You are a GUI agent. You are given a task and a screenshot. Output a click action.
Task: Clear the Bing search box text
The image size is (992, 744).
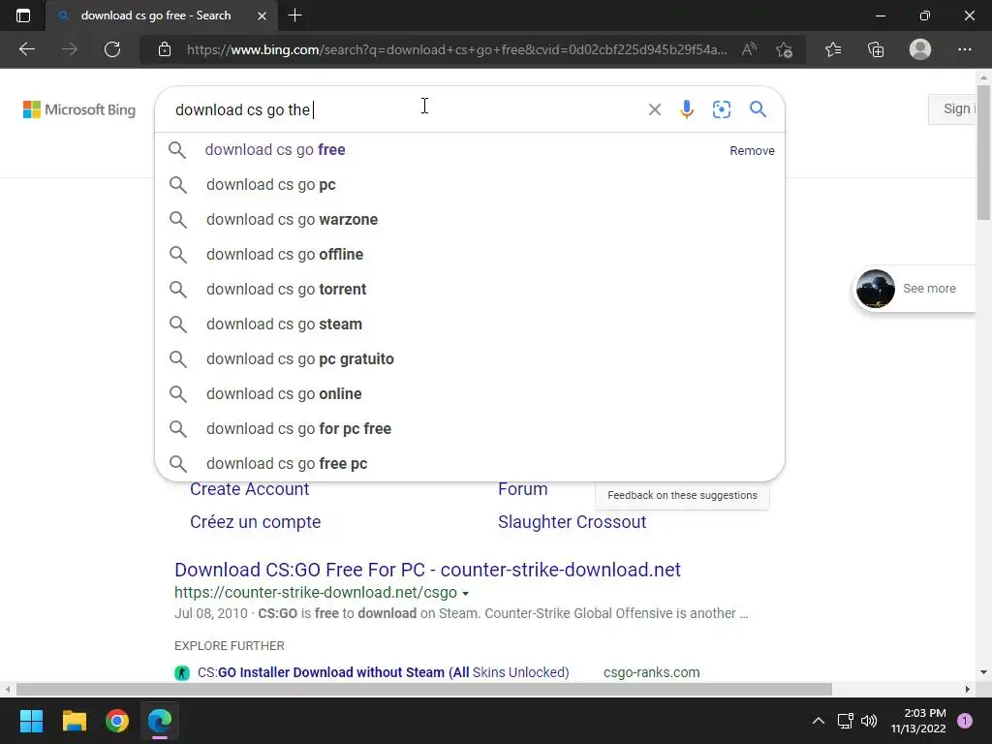(655, 109)
